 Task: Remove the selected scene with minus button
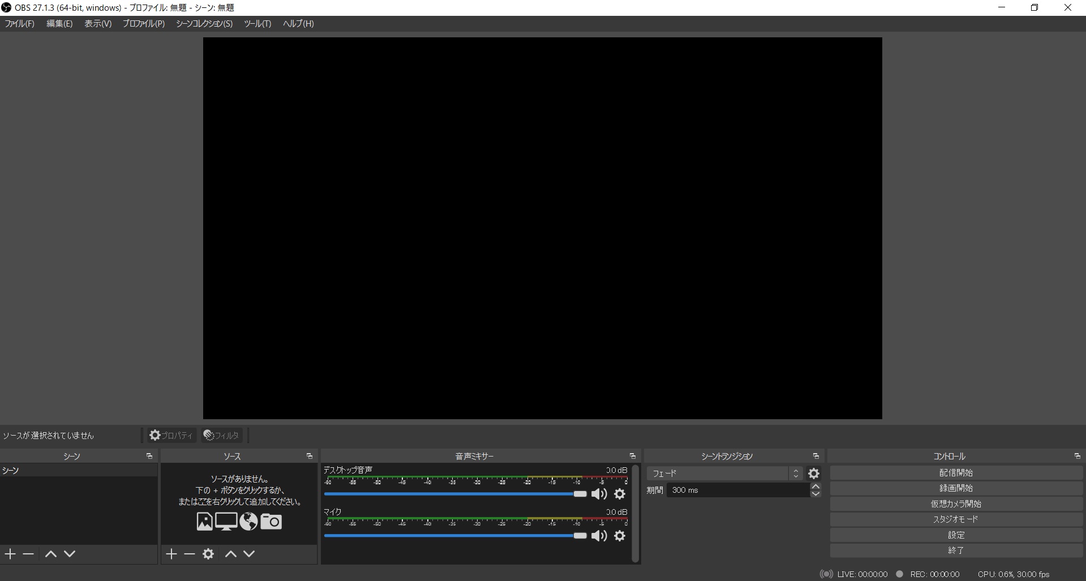(x=28, y=554)
